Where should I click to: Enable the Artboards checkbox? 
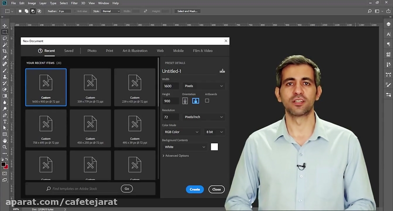point(207,100)
